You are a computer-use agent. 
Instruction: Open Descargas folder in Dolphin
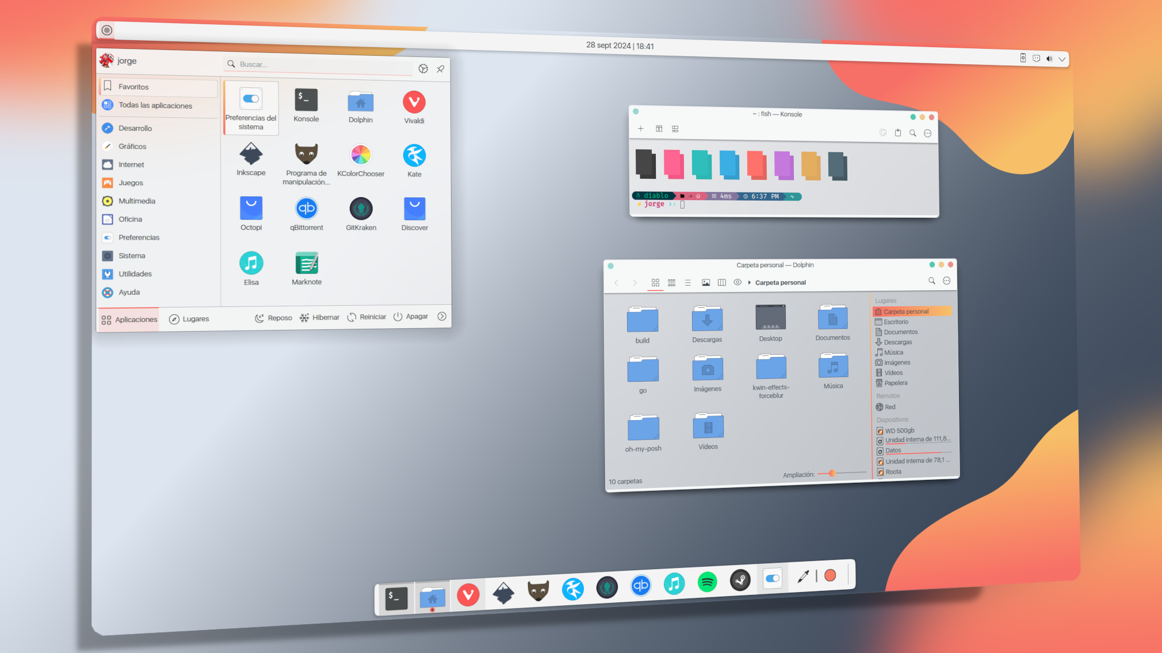(x=707, y=325)
